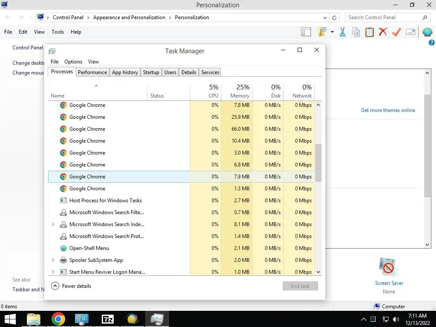Viewport: 436px width, 327px height.
Task: Click the Cut scissors icon in Personalization toolbar
Action: [x=343, y=32]
